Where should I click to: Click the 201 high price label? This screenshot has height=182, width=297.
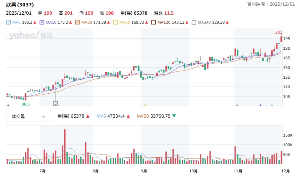click(x=278, y=33)
